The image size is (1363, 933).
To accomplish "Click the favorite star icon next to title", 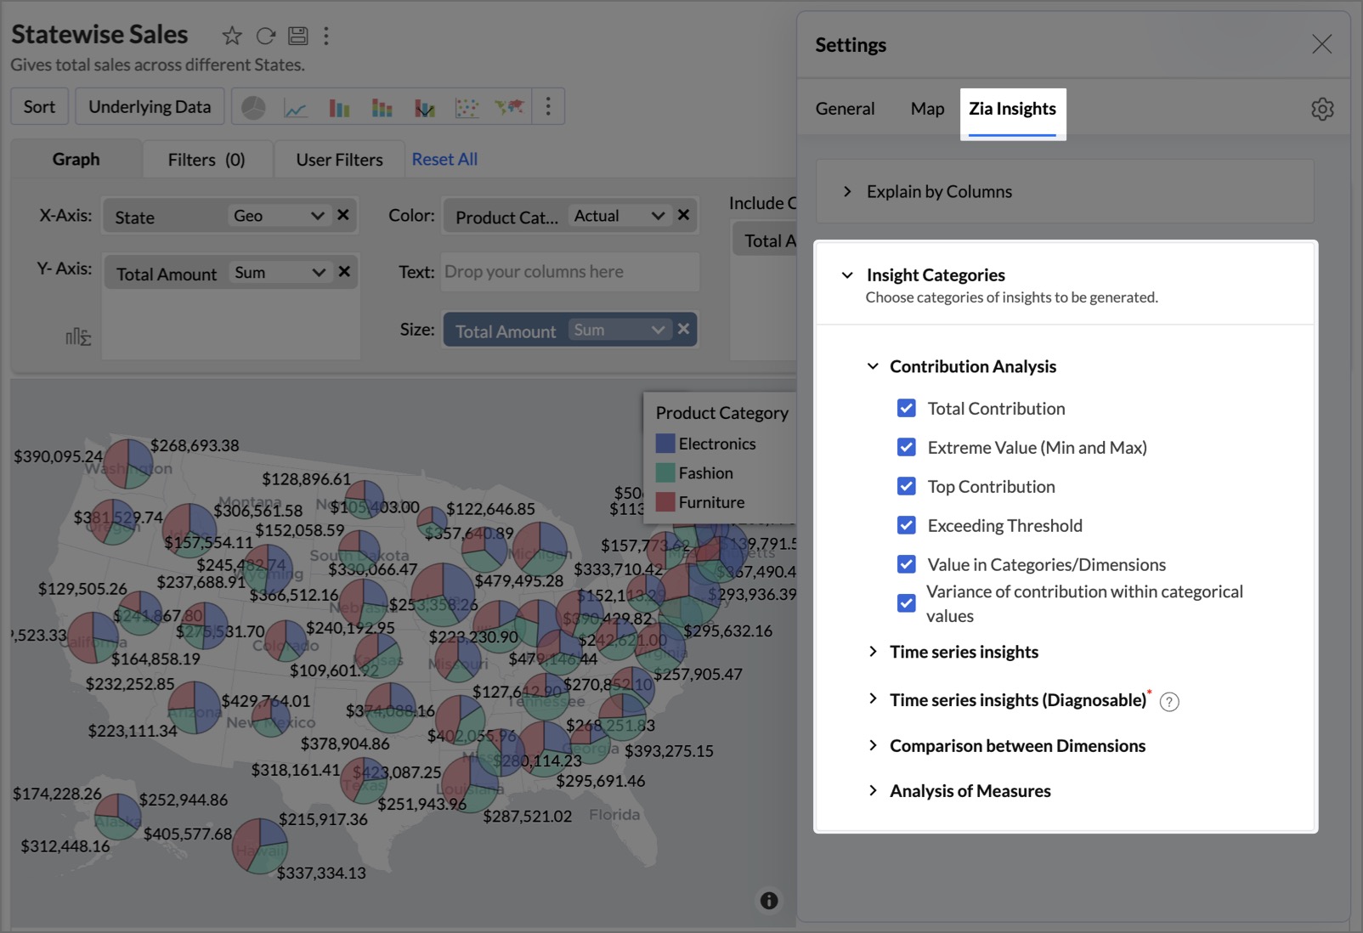I will click(231, 36).
